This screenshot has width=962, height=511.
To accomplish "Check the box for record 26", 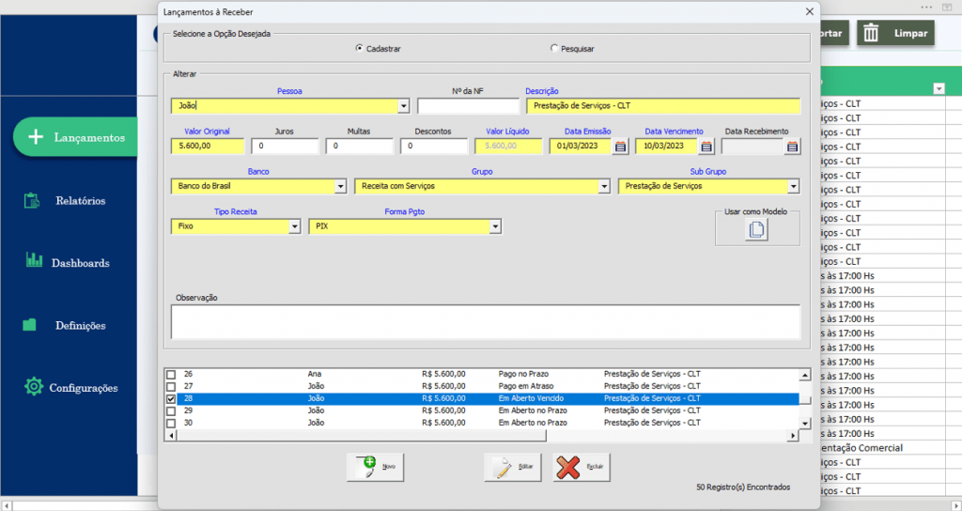I will click(171, 374).
